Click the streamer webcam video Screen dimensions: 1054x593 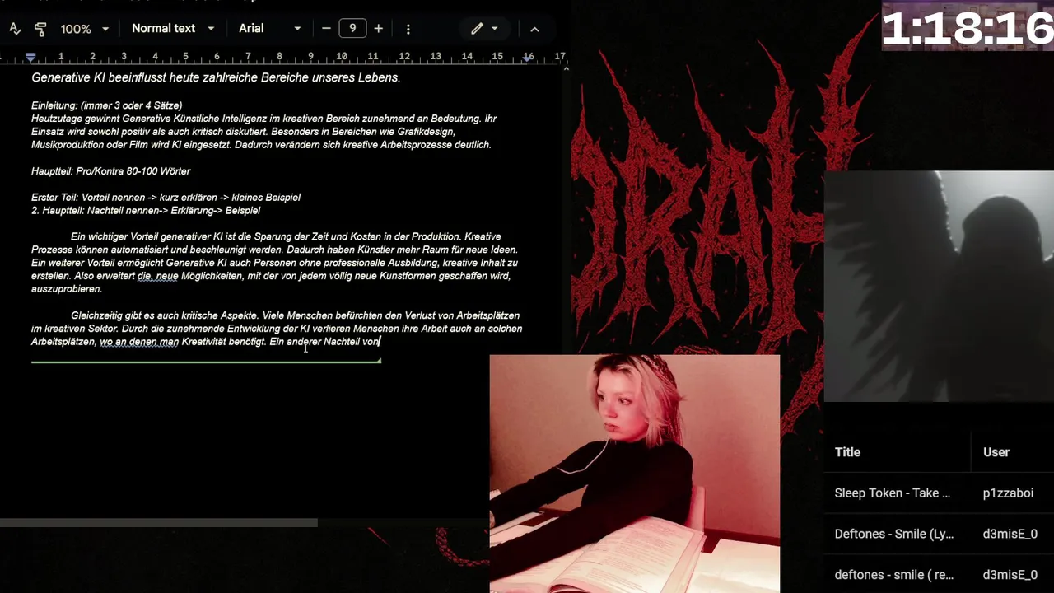pyautogui.click(x=635, y=474)
